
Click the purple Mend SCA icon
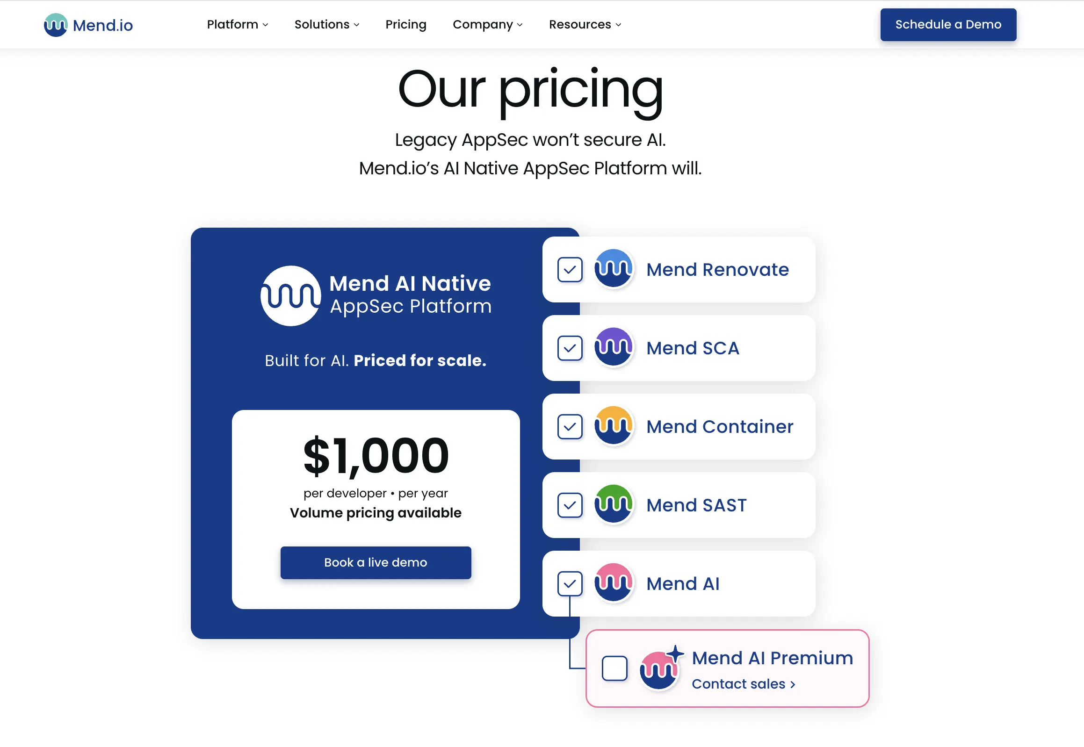(614, 348)
